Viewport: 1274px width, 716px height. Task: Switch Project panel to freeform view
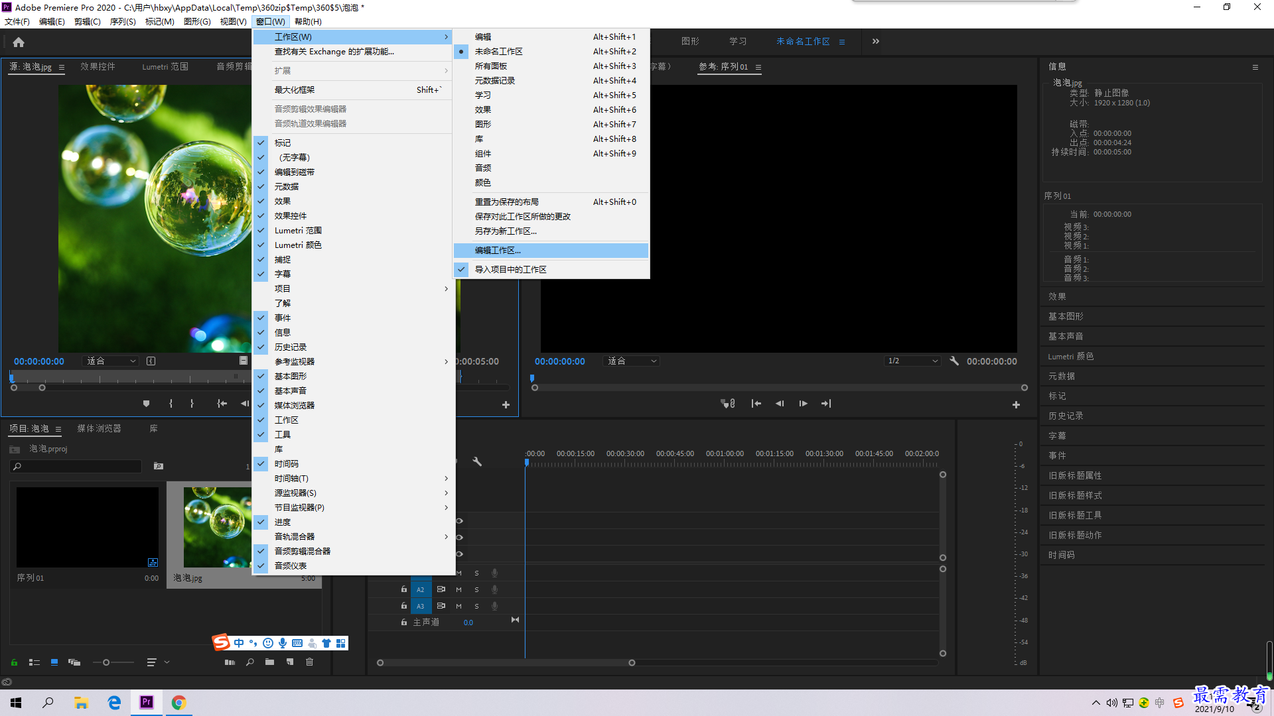[74, 662]
